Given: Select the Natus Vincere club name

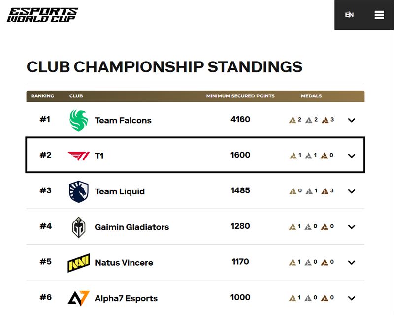Looking at the screenshot, I should 124,263.
